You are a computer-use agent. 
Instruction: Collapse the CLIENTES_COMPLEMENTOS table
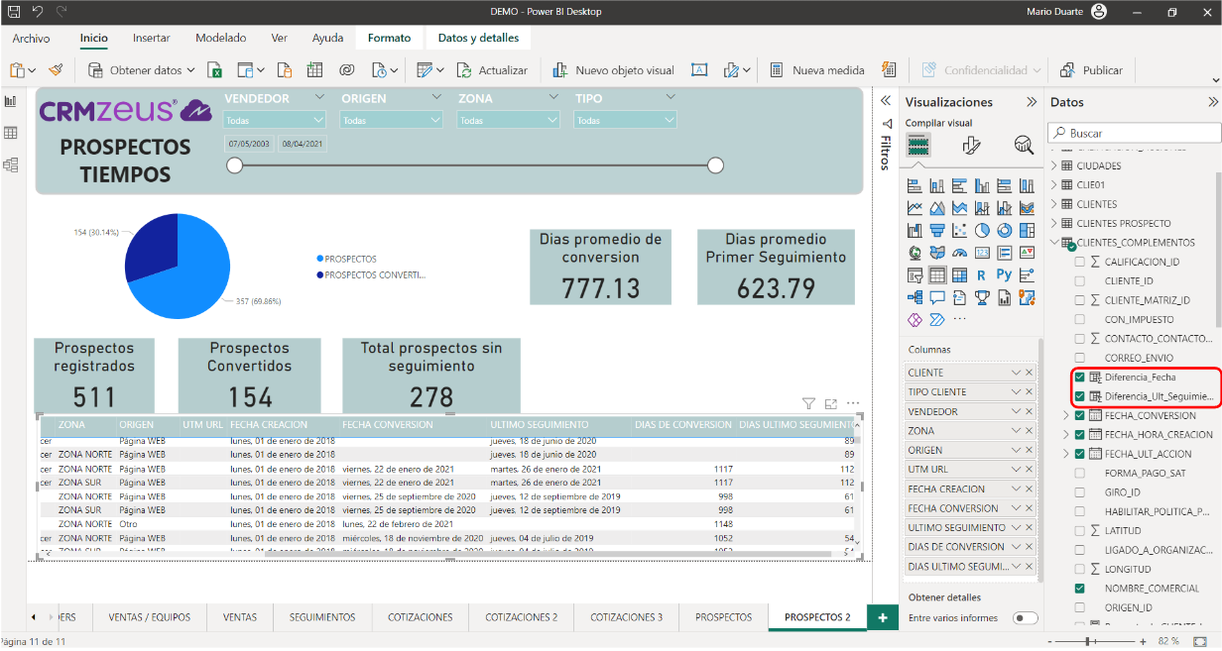pos(1054,242)
